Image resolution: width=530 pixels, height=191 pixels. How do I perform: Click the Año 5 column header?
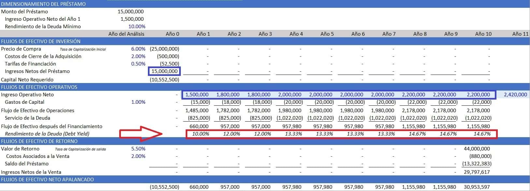[x=327, y=34]
